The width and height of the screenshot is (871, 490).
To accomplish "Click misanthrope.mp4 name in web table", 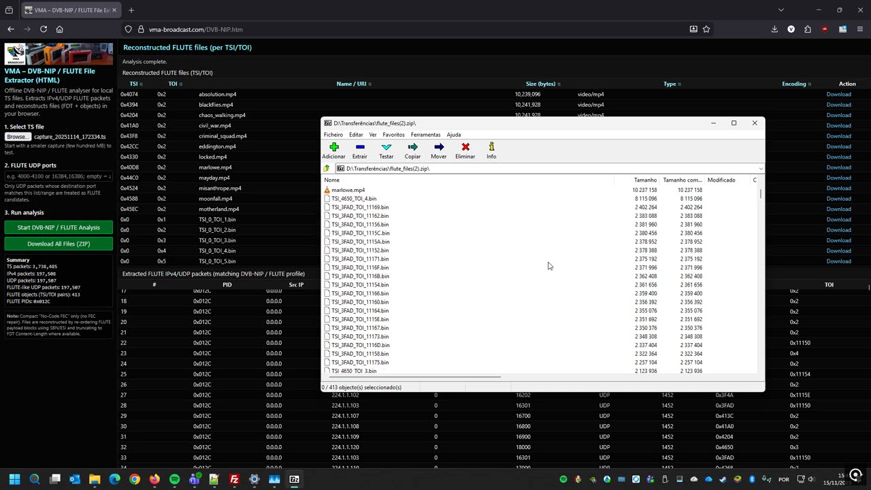I will 220,188.
